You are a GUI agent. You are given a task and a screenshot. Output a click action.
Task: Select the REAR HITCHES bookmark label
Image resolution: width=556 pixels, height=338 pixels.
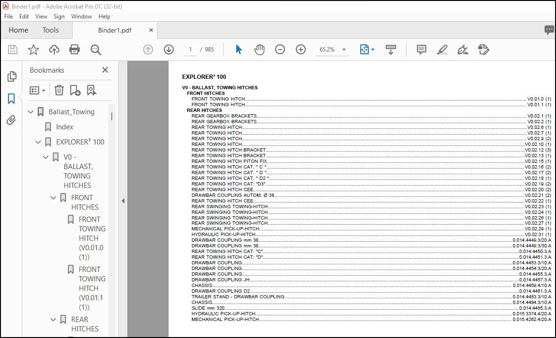[x=85, y=324]
